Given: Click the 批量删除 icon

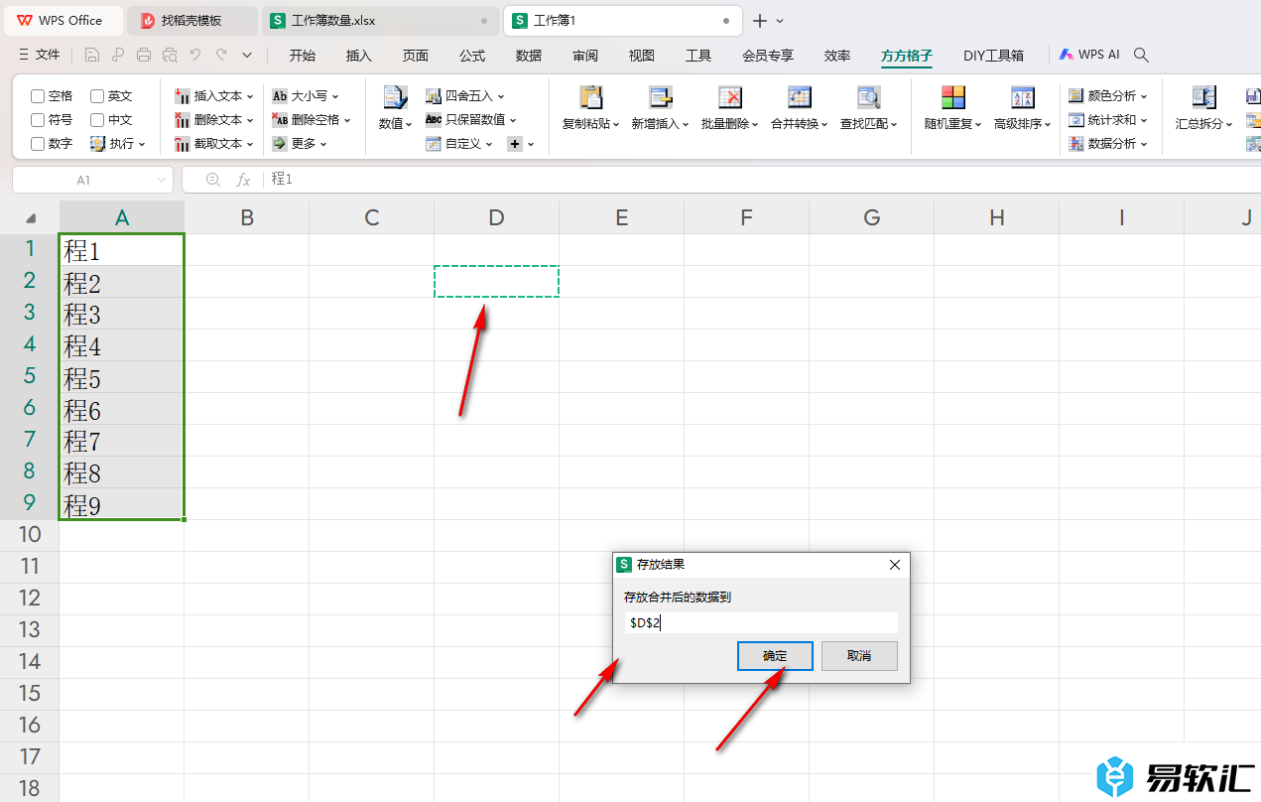Looking at the screenshot, I should pyautogui.click(x=730, y=97).
